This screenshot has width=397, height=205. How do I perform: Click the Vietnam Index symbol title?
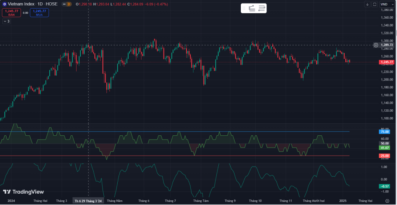23,4
